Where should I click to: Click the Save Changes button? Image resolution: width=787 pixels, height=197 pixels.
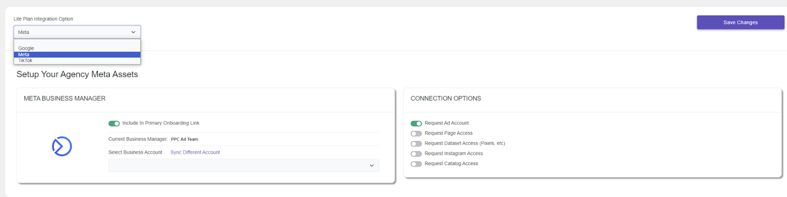[x=740, y=23]
